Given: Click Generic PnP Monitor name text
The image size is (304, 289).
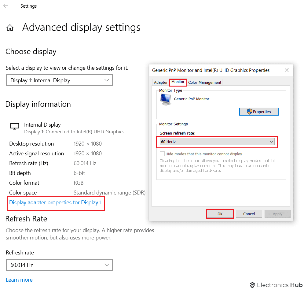Looking at the screenshot, I should (192, 99).
